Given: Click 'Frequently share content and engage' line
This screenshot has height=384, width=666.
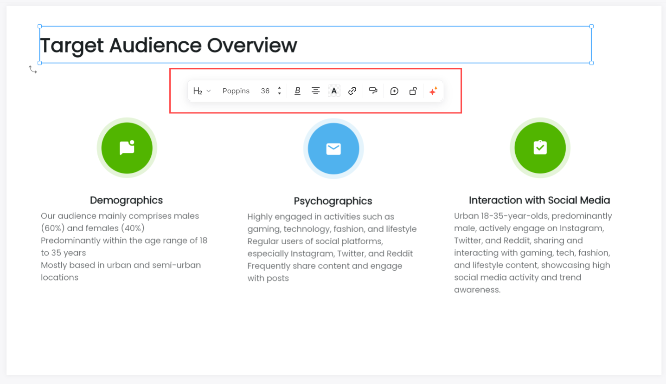Looking at the screenshot, I should tap(325, 272).
